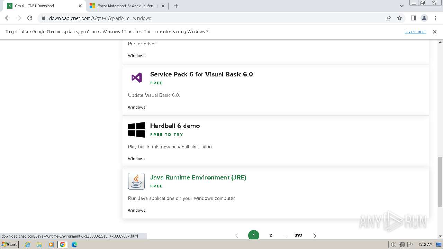Open Hardball 6 demo listing
The height and width of the screenshot is (249, 443).
click(x=175, y=126)
